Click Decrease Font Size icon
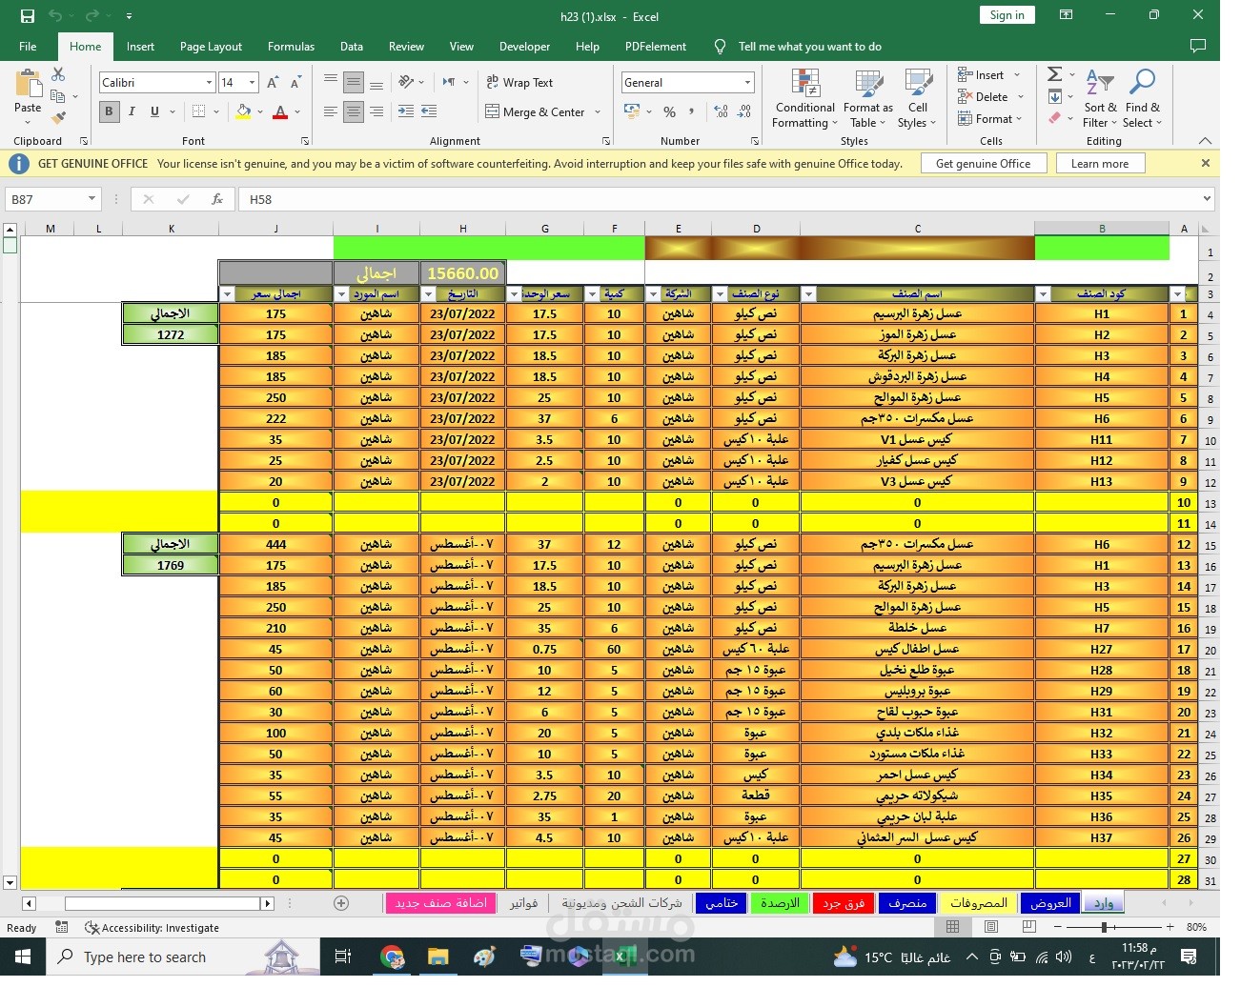The image size is (1241, 987). (x=295, y=83)
